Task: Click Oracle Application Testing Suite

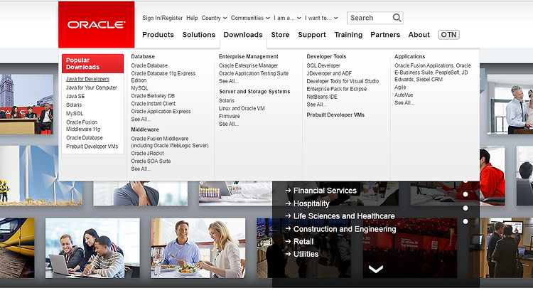Action: click(x=254, y=73)
